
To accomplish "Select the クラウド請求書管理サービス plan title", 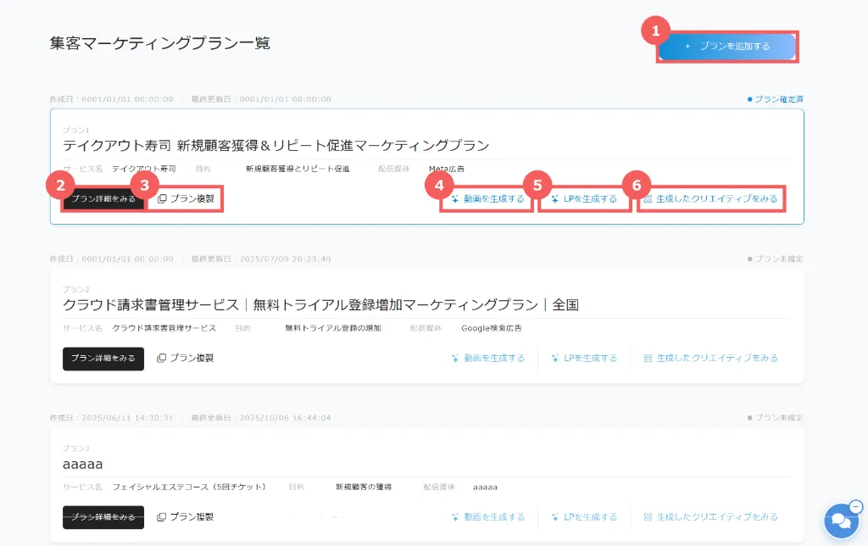I will point(320,304).
